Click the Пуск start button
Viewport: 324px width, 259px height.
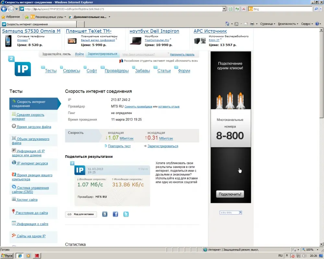coord(7,256)
